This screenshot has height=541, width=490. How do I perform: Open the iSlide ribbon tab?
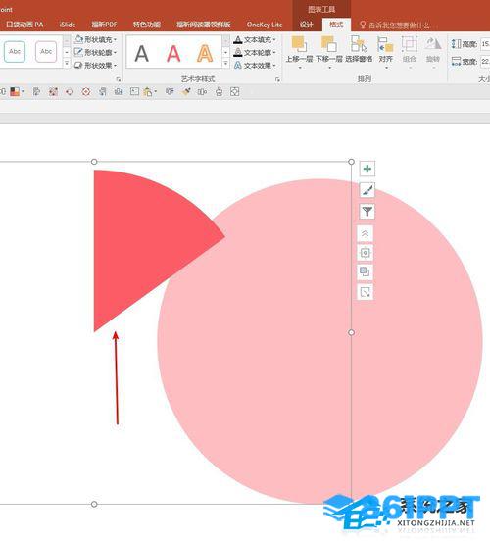click(68, 25)
